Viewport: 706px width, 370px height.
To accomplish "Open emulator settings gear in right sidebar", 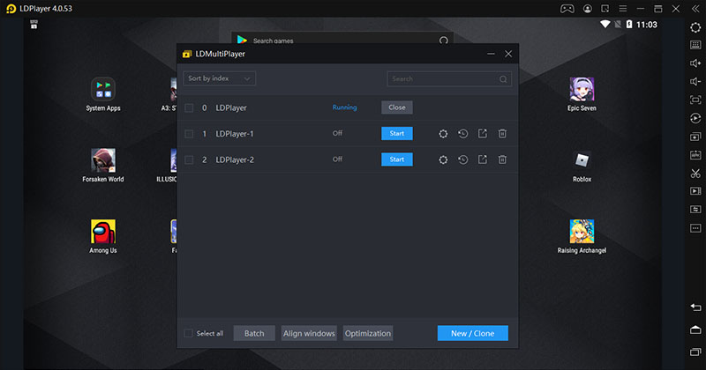I will (x=695, y=27).
